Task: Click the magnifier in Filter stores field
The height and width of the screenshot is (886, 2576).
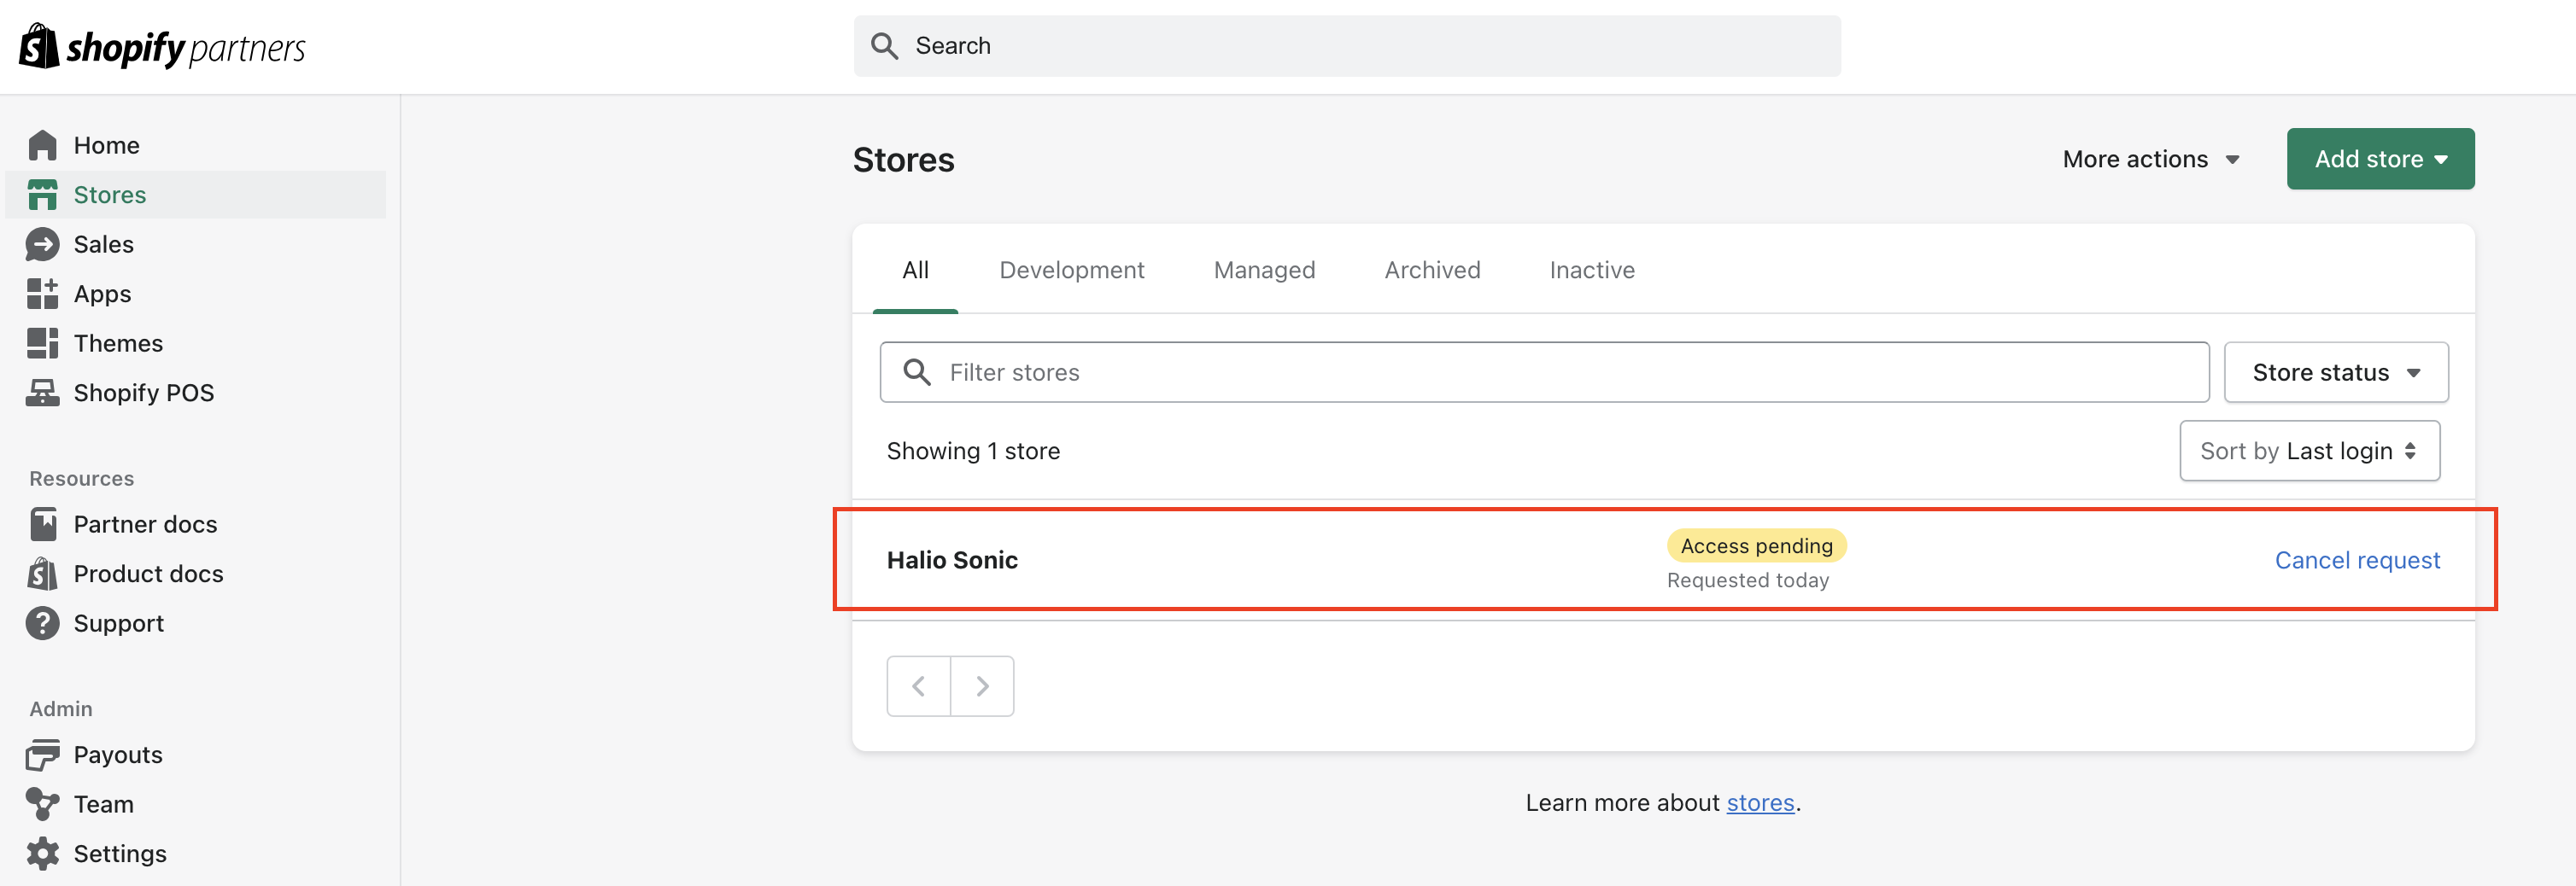Action: point(917,372)
